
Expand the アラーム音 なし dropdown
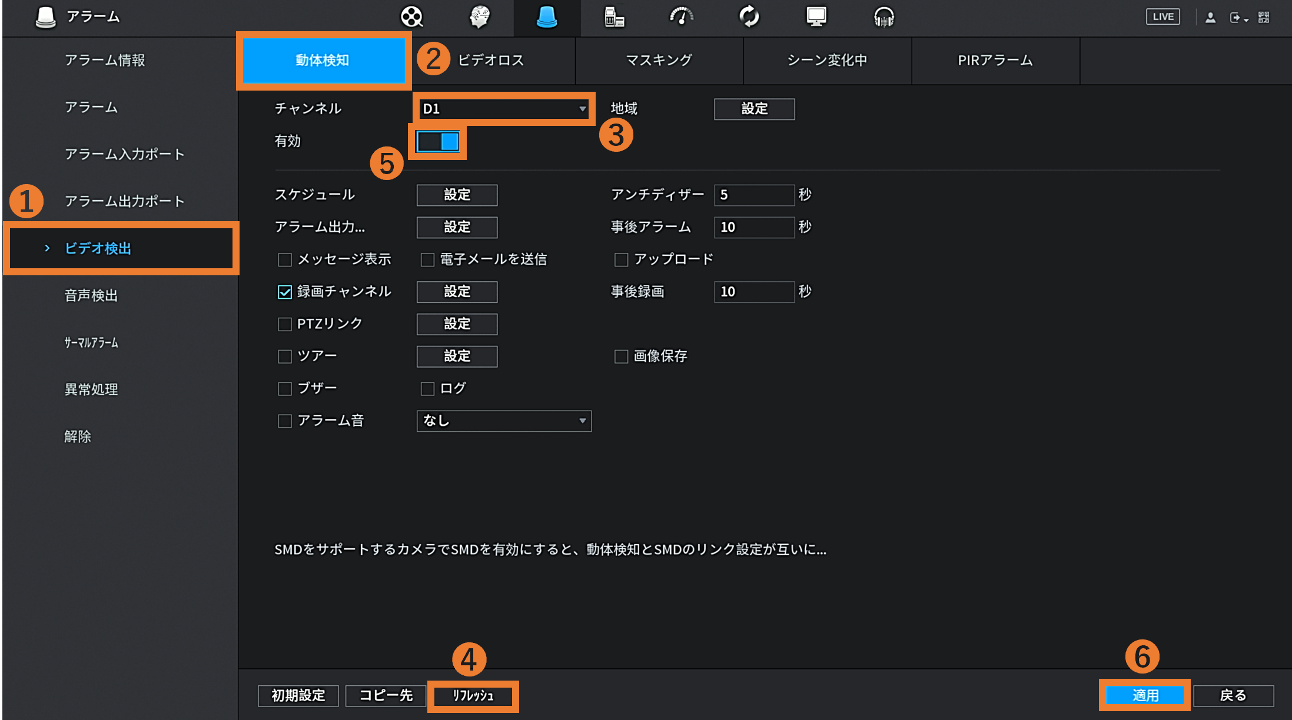[x=504, y=421]
